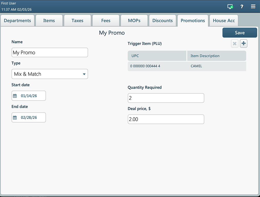Screen dimensions: 260x197
Task: Click the UPC column header
Action: (x=157, y=56)
